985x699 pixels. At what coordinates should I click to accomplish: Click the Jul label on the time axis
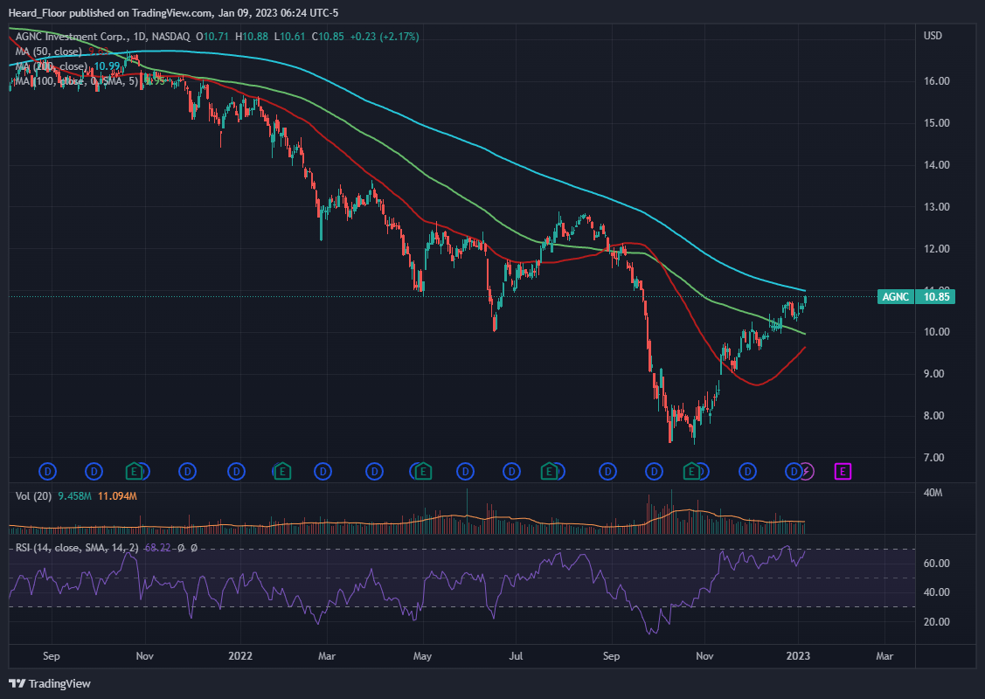pos(516,655)
